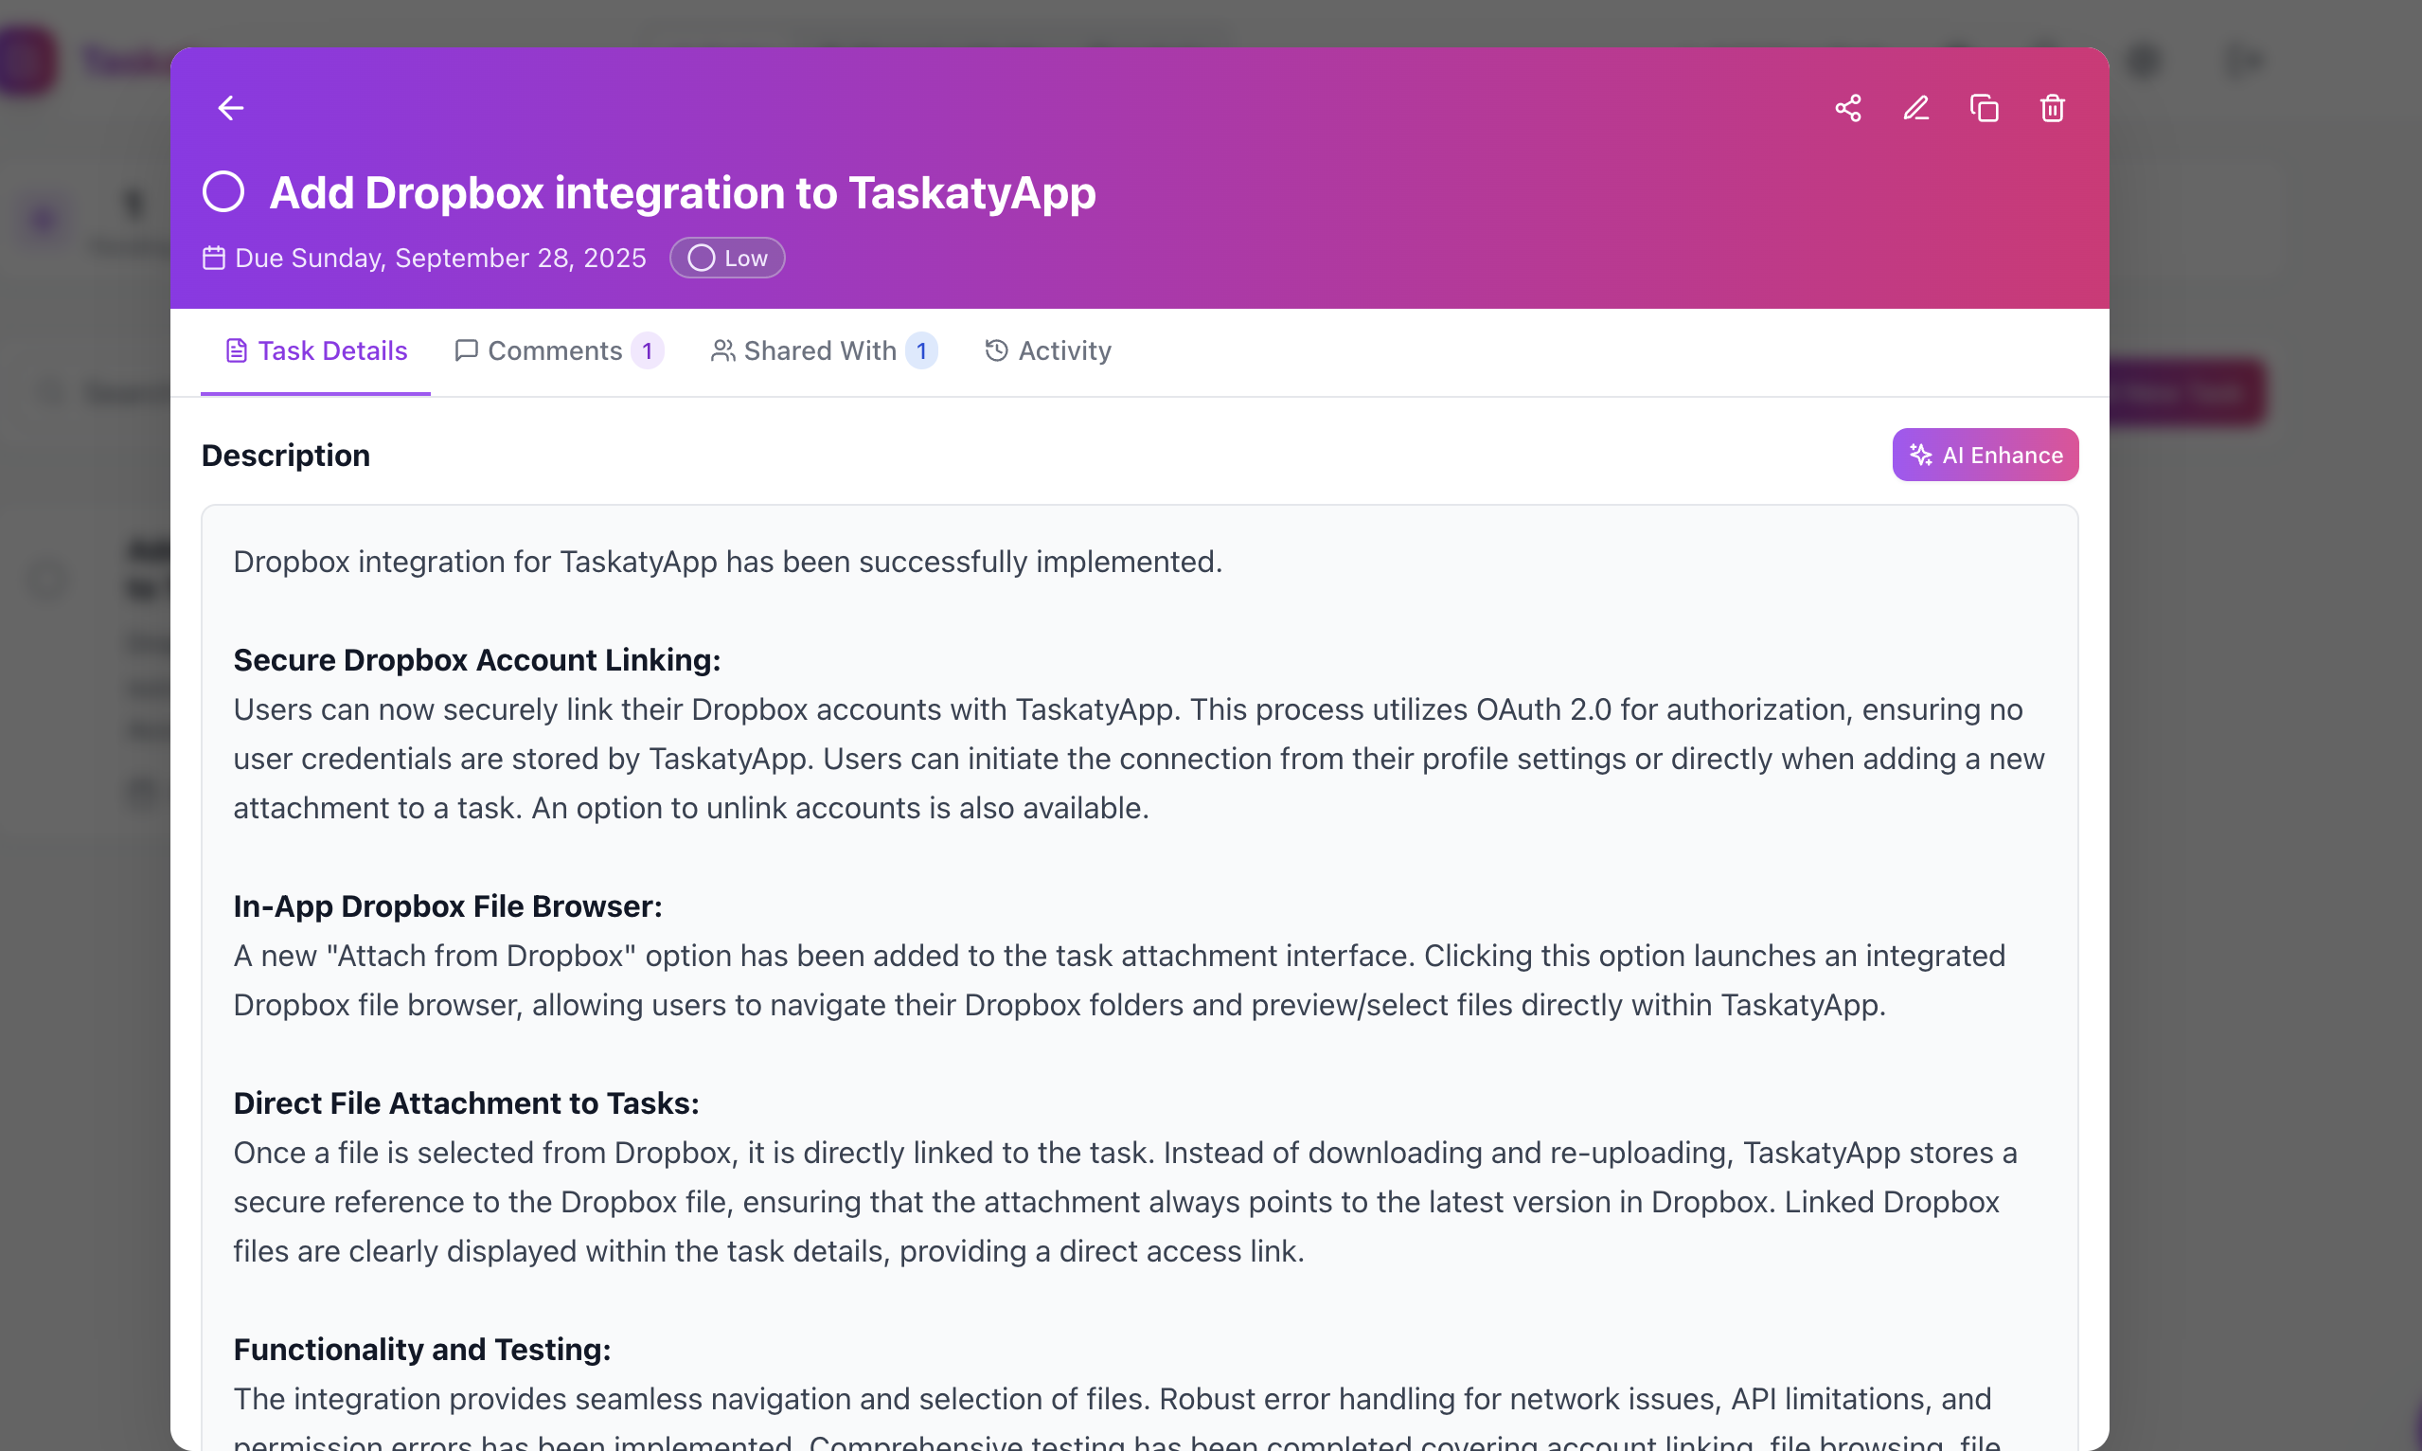This screenshot has height=1451, width=2422.
Task: Select the due date, September 28, 2025
Action: coord(440,259)
